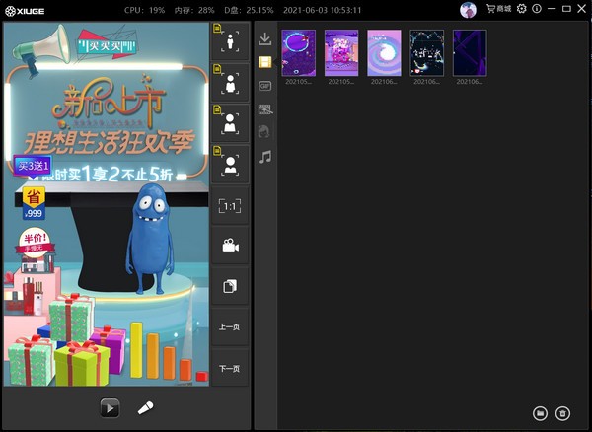Open the GIF resources category
592x432 pixels.
264,86
